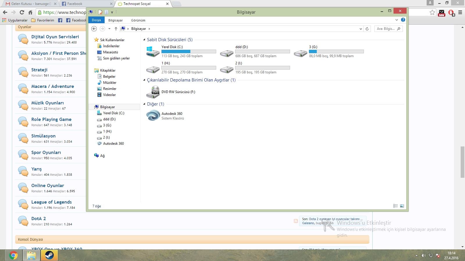The height and width of the screenshot is (261, 465).
Task: Open the ddd (D:) drive icon
Action: pos(227,53)
